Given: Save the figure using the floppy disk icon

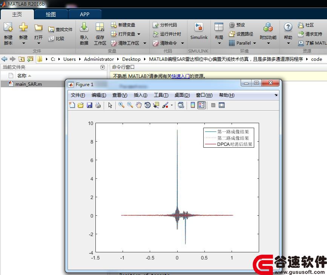Looking at the screenshot, I should click(89, 105).
